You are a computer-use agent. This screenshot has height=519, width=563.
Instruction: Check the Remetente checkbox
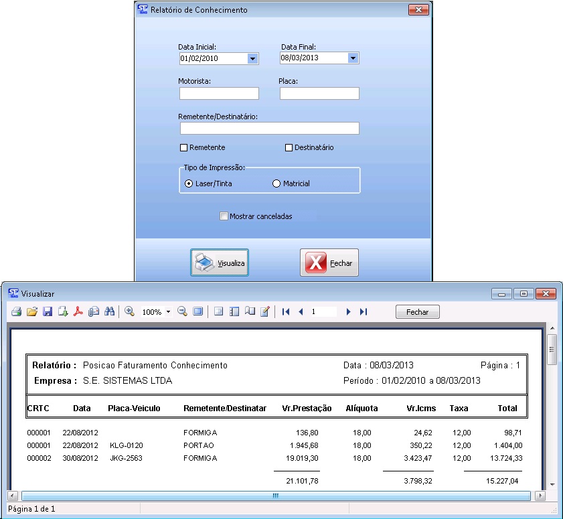point(184,148)
